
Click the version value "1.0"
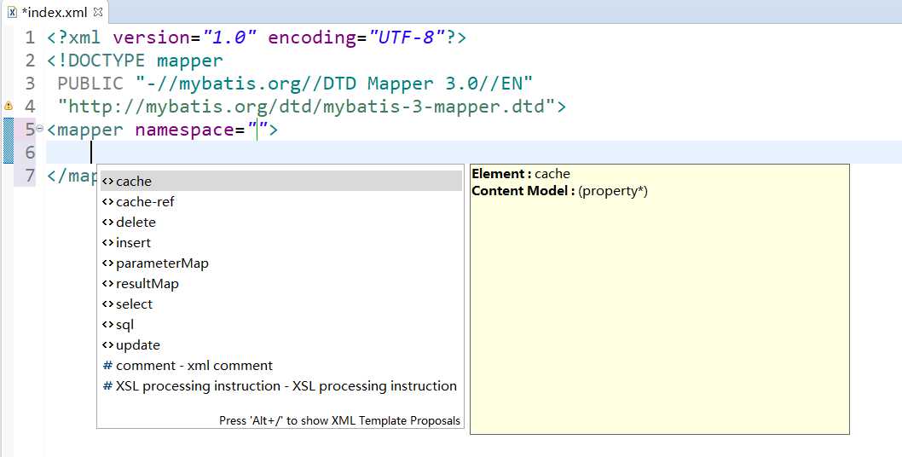tap(229, 38)
